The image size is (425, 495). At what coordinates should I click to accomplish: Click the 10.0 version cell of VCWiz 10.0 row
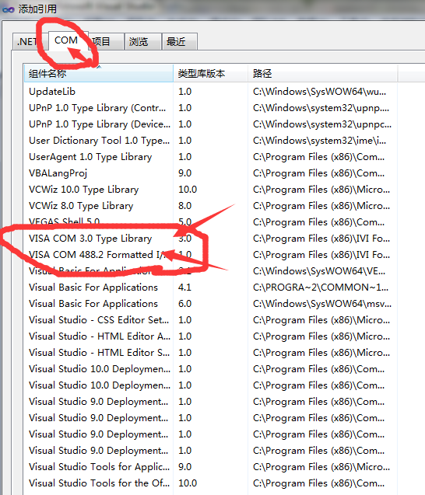click(x=188, y=190)
